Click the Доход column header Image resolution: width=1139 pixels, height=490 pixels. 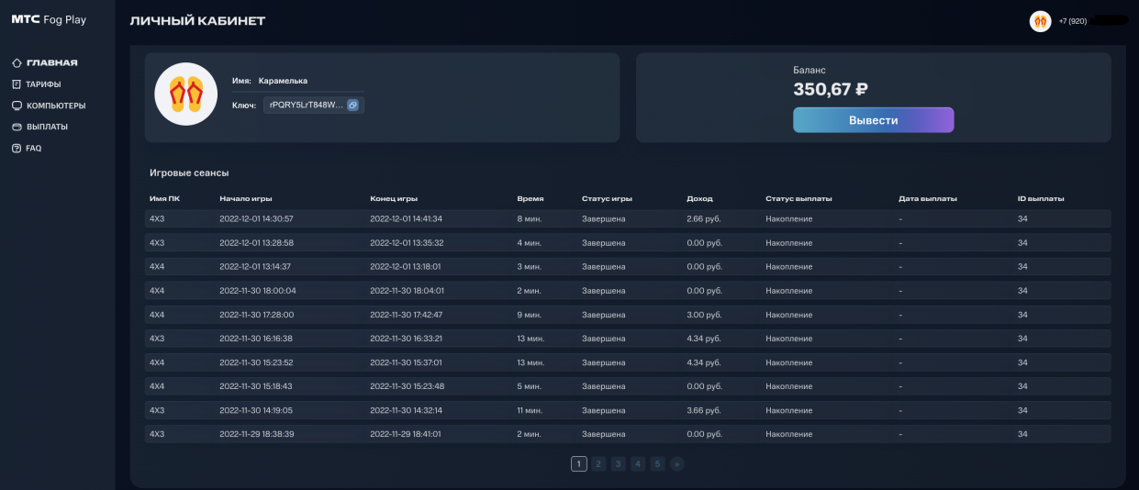pos(699,198)
